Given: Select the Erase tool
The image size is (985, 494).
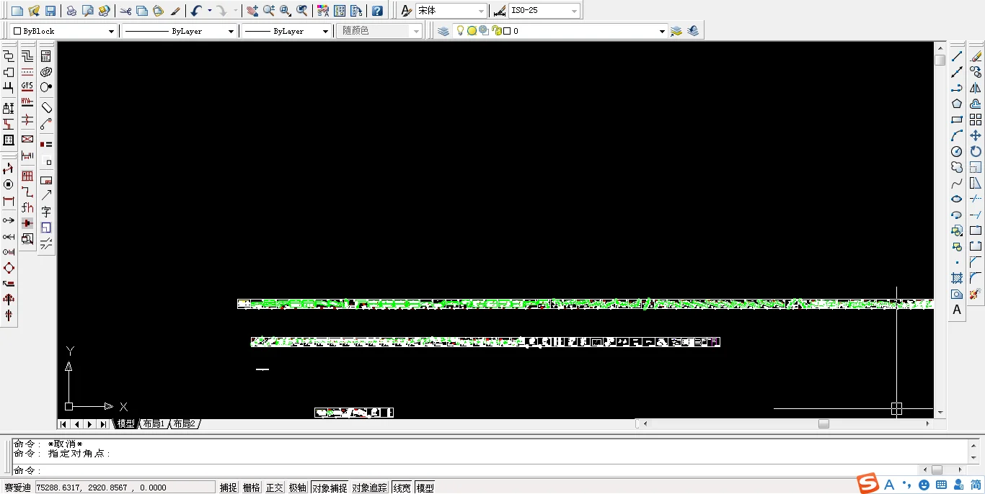Looking at the screenshot, I should click(976, 56).
